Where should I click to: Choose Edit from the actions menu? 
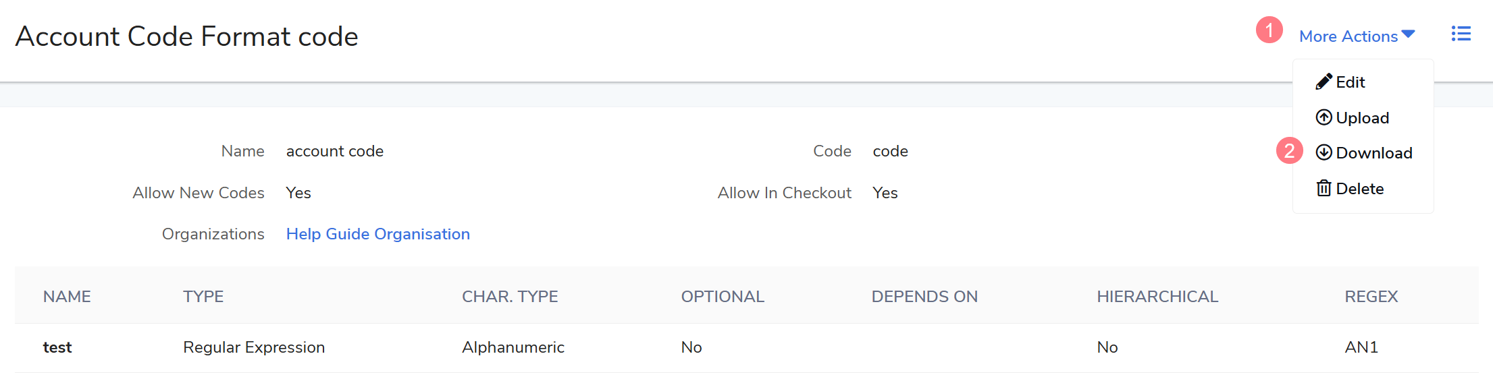point(1351,82)
